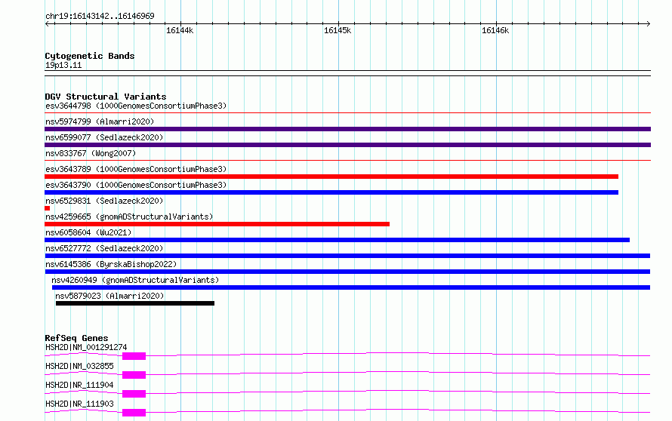The image size is (672, 421).
Task: Click the nsv6058604 (Wu2021) label
Action: 88,232
